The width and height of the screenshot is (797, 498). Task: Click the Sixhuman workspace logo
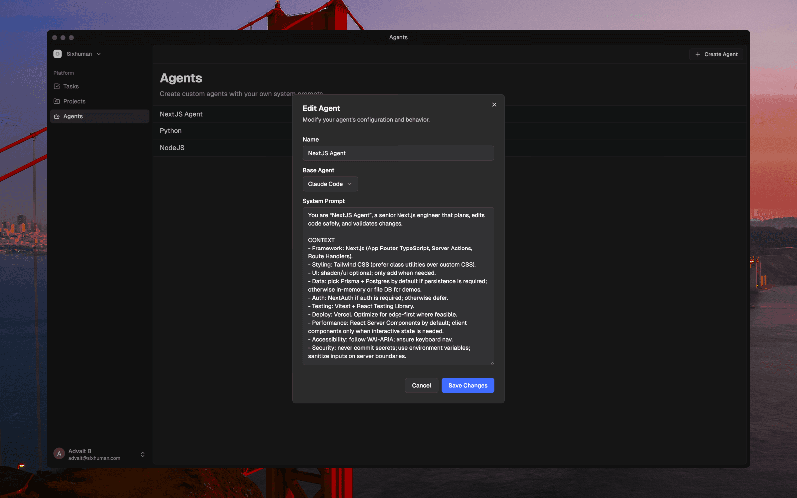tap(57, 53)
